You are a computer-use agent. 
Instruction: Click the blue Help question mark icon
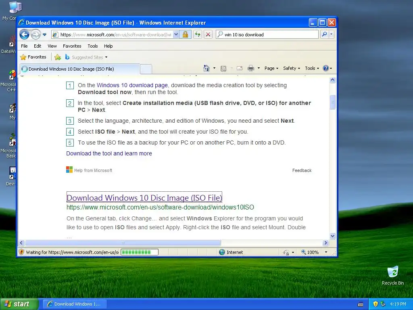(326, 68)
